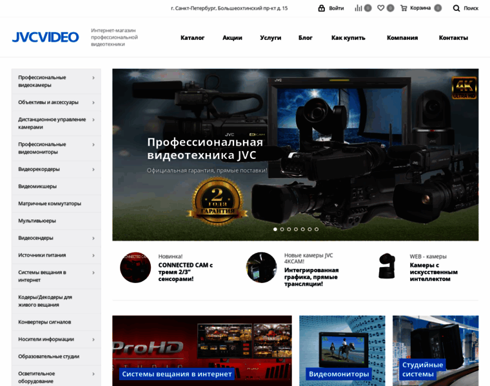490x386 pixels.
Task: Click the login lock icon
Action: [x=321, y=8]
